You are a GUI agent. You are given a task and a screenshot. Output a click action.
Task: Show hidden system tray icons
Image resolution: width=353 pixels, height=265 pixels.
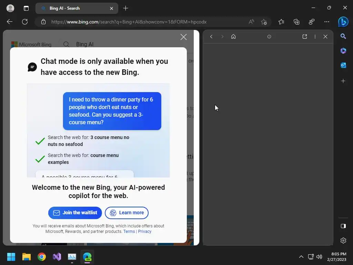click(x=301, y=257)
